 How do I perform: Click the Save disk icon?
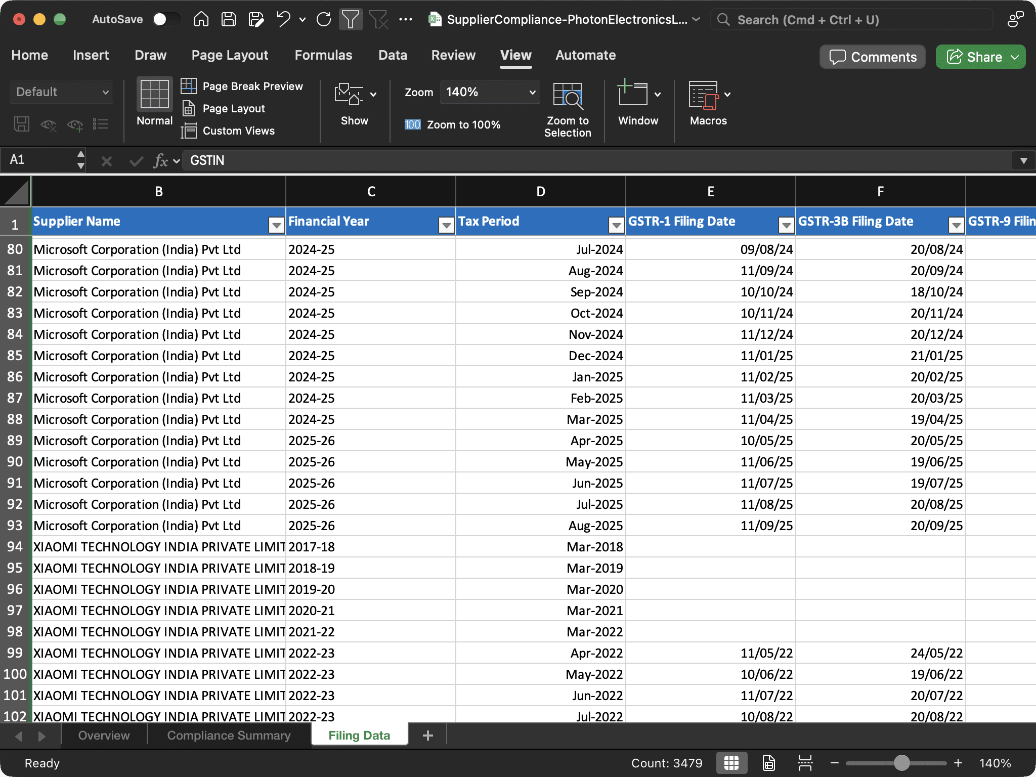click(229, 20)
